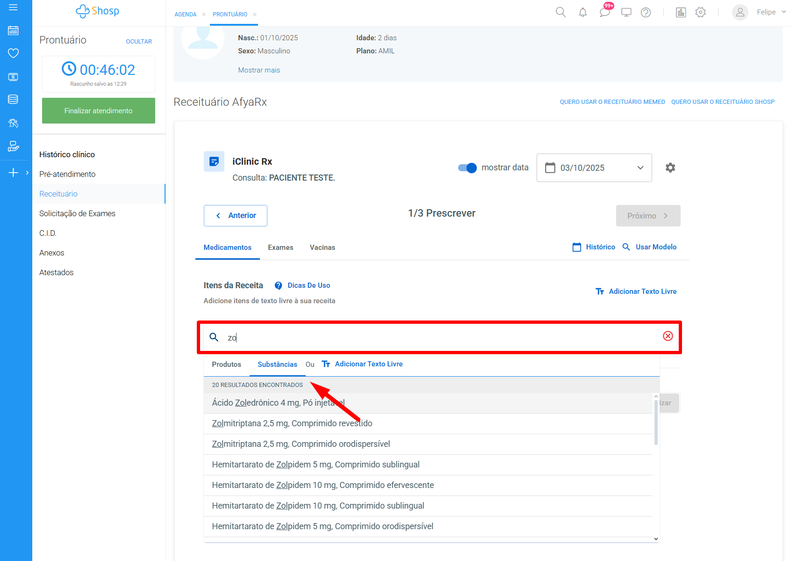Viewport: 790px width, 561px height.
Task: Open the prescription settings gear
Action: pyautogui.click(x=670, y=168)
